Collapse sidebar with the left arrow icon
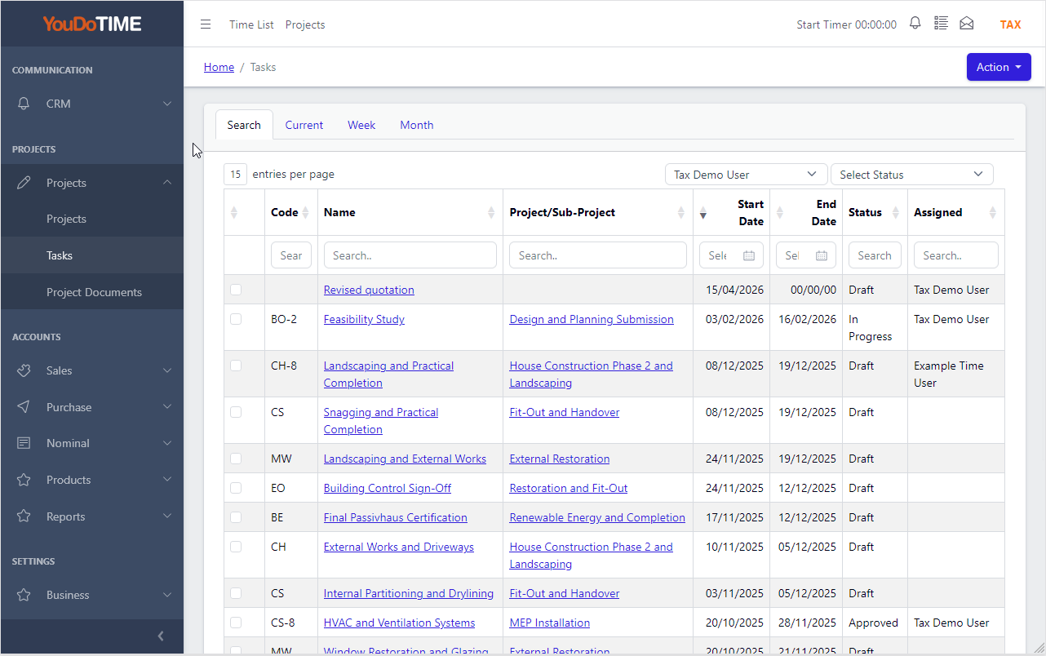This screenshot has height=656, width=1046. pos(161,636)
